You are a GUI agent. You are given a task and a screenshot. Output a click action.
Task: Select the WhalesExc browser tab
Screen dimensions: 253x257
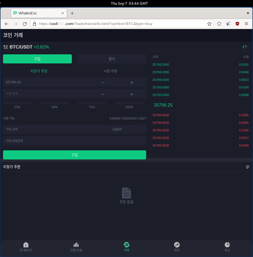click(x=39, y=13)
